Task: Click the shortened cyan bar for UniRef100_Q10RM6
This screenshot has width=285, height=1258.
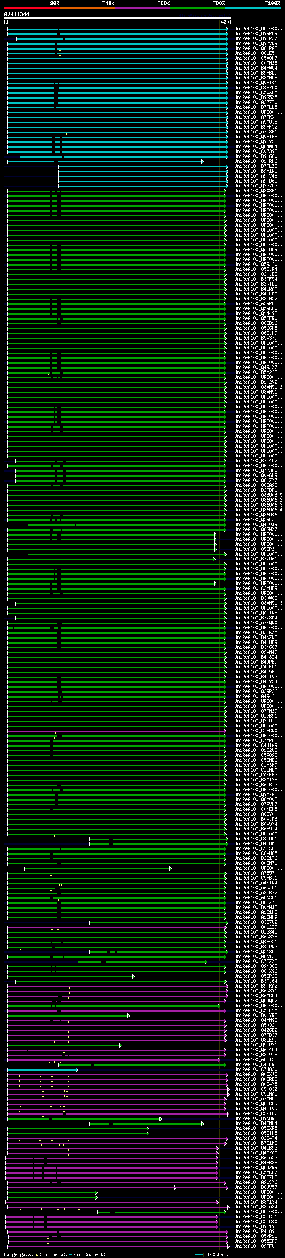Action: click(x=105, y=162)
